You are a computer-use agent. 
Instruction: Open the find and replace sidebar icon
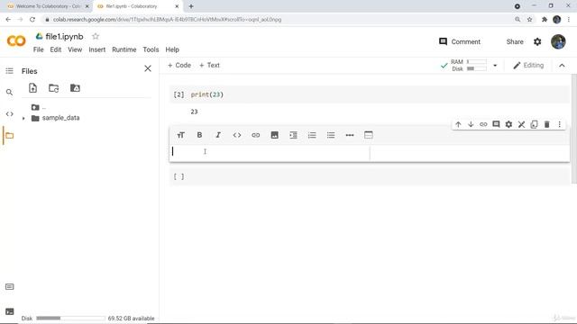[x=10, y=92]
